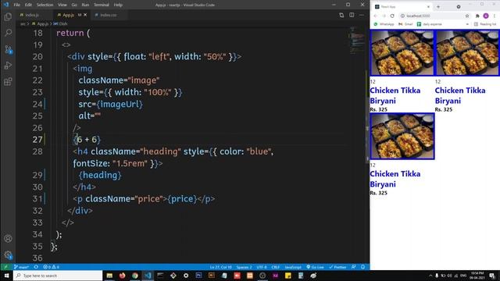Screen dimensions: 500x281
Task: Open Firefox from the taskbar
Action: 122,276
